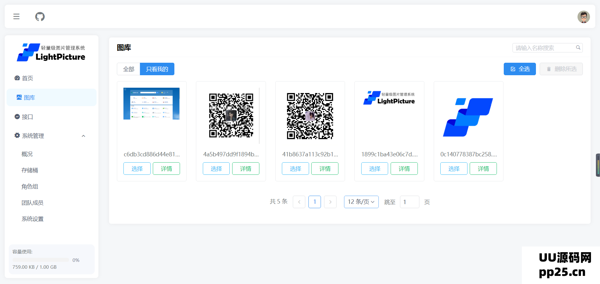Click the LightPicture logo in the sidebar
The image size is (600, 284).
51,52
